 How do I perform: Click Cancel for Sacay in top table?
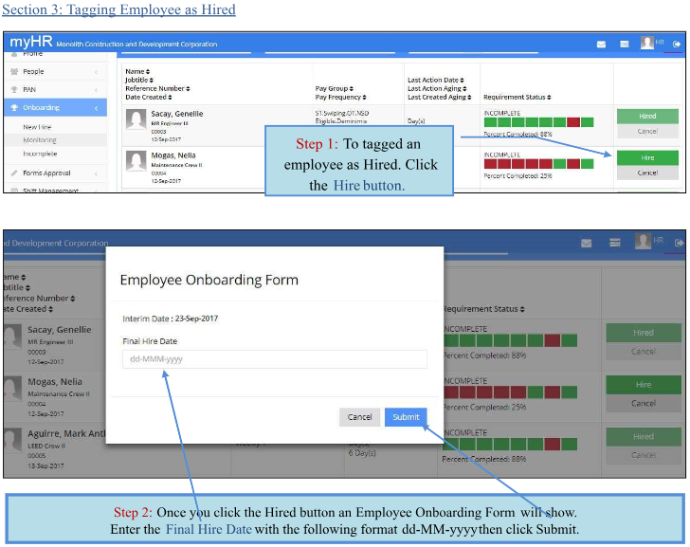[647, 131]
